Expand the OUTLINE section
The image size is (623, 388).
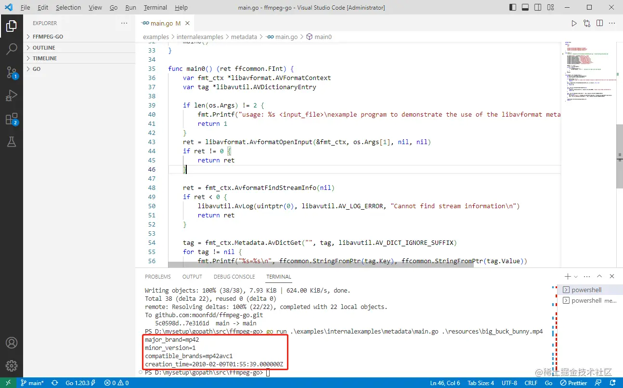click(79, 48)
